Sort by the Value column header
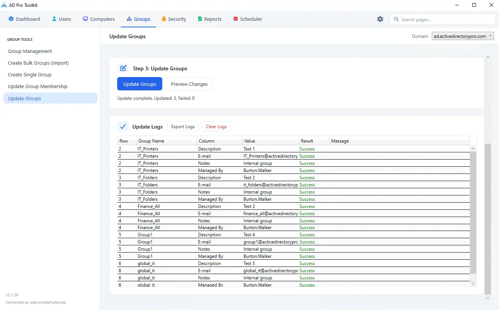Viewport: 499px width, 310px height. coord(271,141)
